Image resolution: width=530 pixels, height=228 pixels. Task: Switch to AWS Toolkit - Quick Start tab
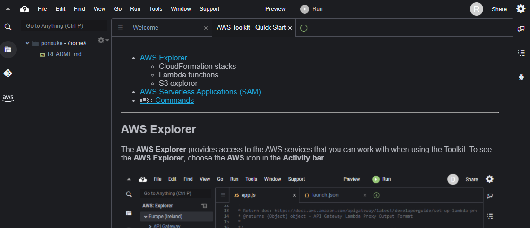tap(251, 28)
